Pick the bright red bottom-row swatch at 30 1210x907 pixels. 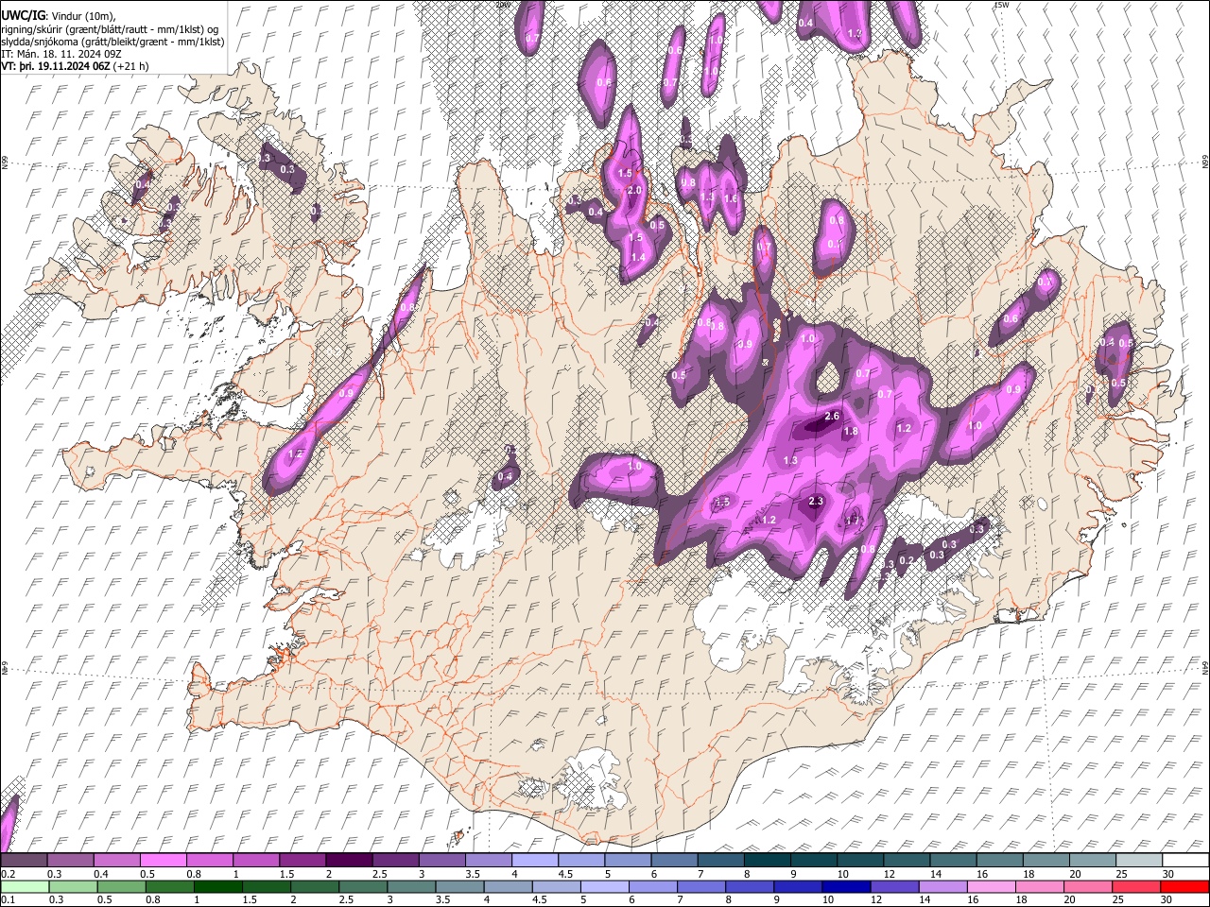point(1185,886)
